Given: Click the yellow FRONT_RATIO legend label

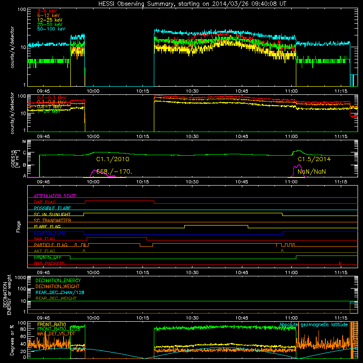Looking at the screenshot, I should click(x=52, y=325).
